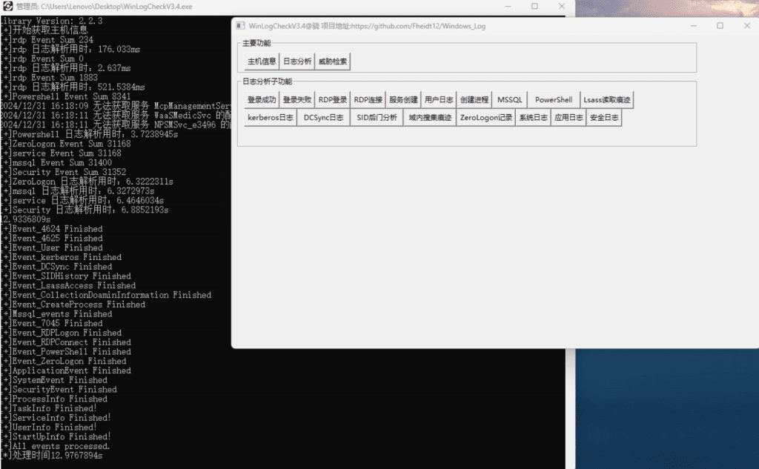Open 用户日志 user logs
This screenshot has height=469, width=759.
[439, 100]
